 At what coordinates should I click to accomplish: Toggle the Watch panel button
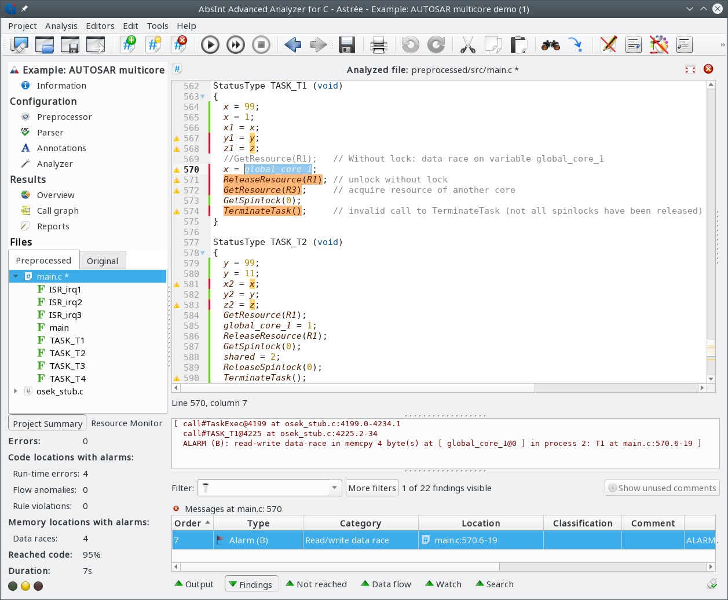pyautogui.click(x=444, y=584)
